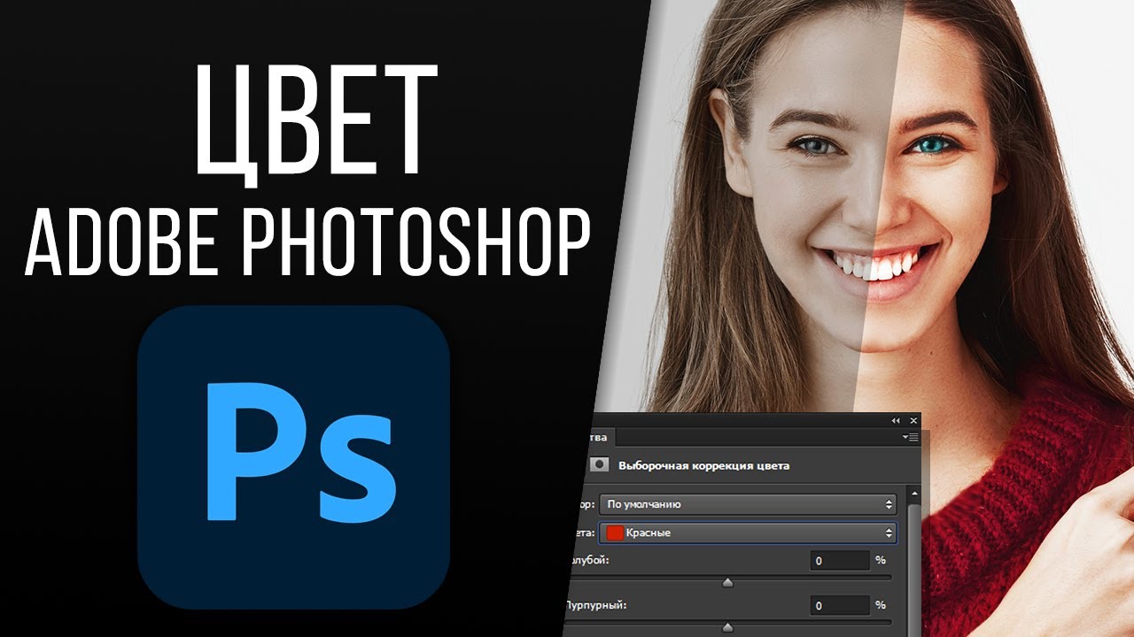1134x637 pixels.
Task: Collapse the Properties panel with double-arrow icon
Action: point(896,421)
